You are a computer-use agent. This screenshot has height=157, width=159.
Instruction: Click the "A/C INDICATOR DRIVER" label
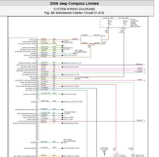[x=29, y=116]
